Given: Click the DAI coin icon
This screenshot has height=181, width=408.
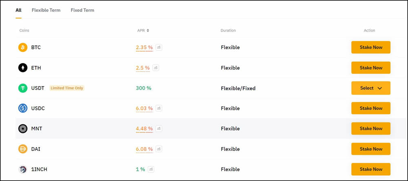Looking at the screenshot, I should pos(23,149).
